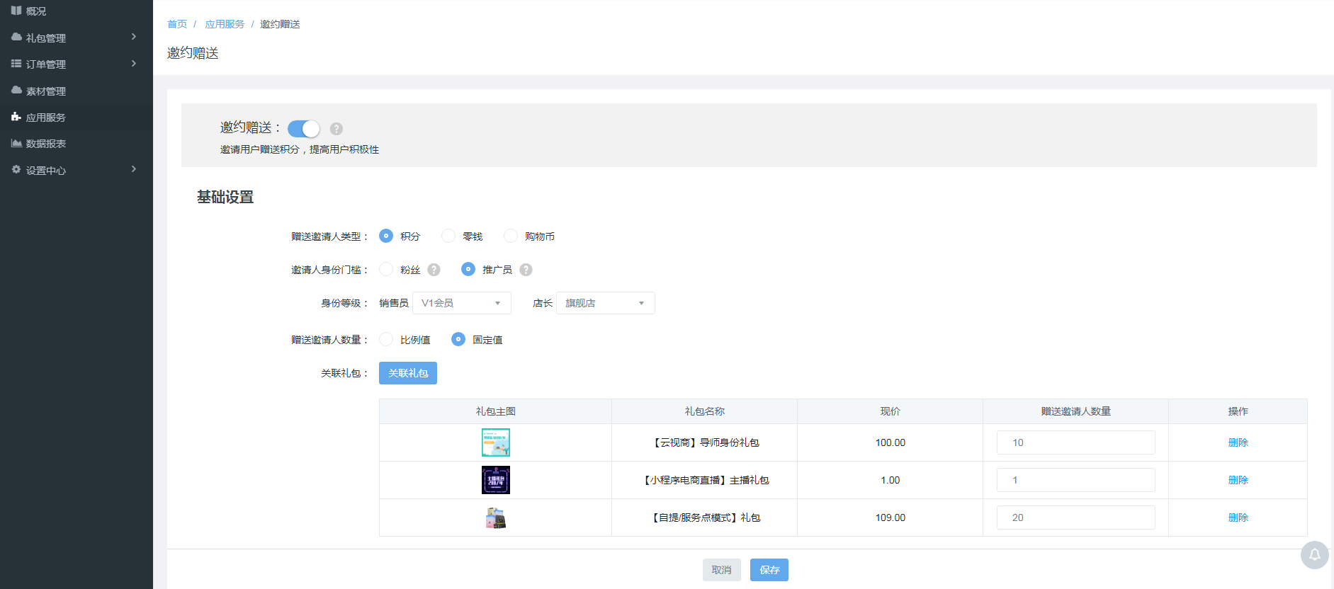Click the blue 关联礼包 button

[x=407, y=373]
